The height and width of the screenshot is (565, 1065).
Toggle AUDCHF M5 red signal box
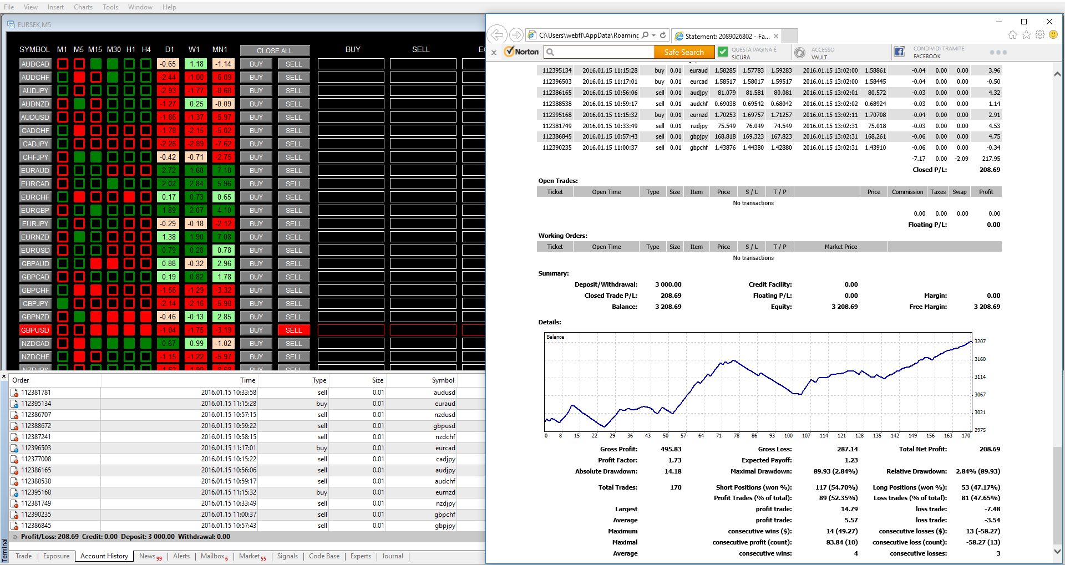(79, 78)
